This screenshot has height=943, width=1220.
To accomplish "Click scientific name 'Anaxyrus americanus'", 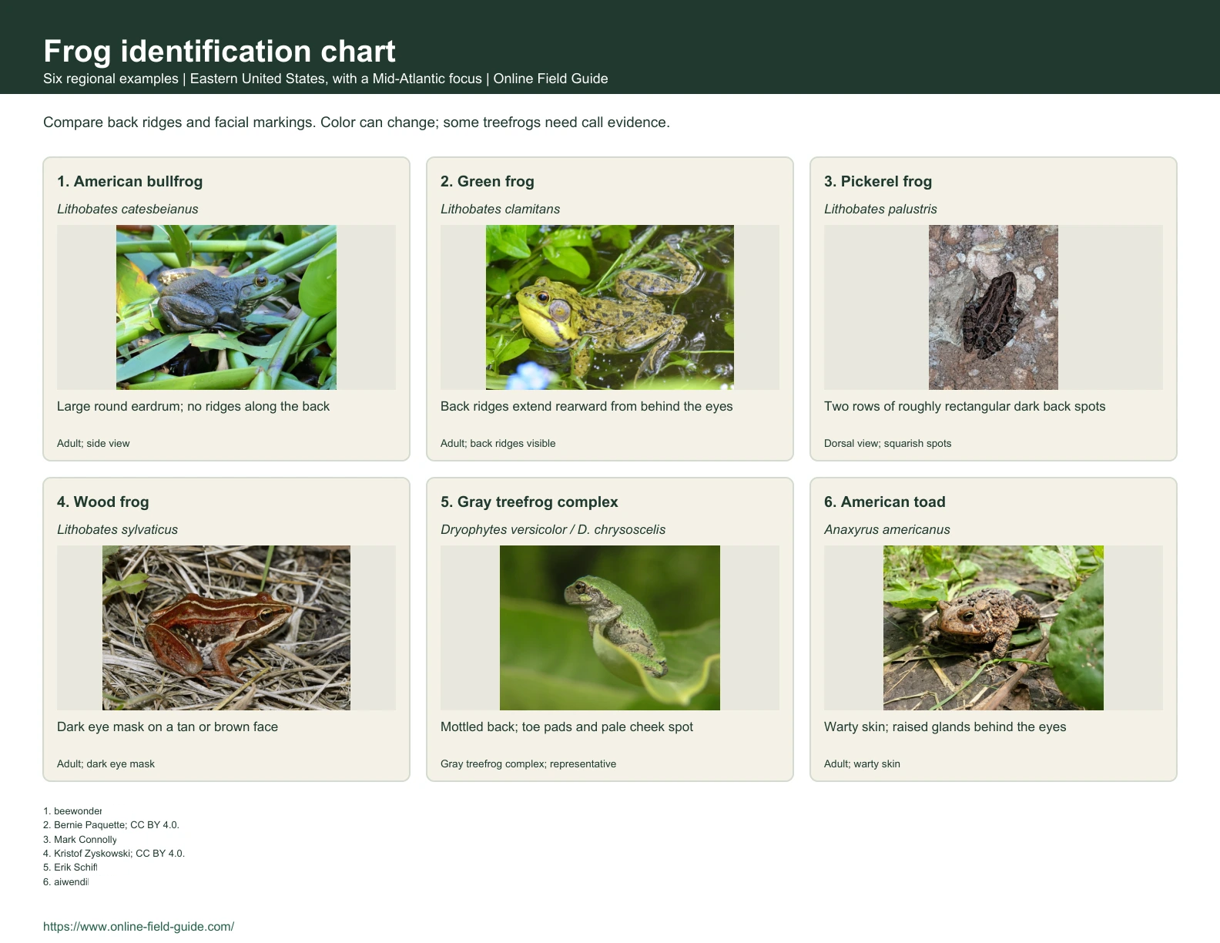I will pos(887,530).
